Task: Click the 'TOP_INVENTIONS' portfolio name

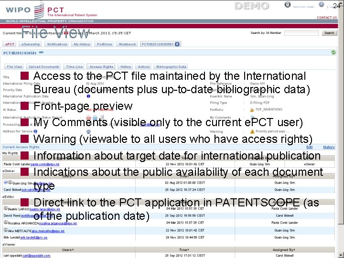Action: pyautogui.click(x=269, y=109)
